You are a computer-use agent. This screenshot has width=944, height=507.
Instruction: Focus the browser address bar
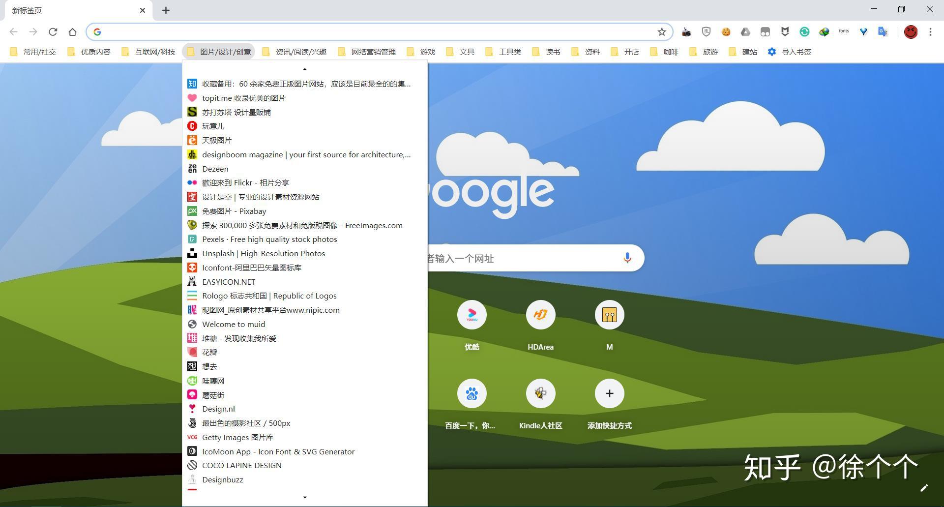379,32
